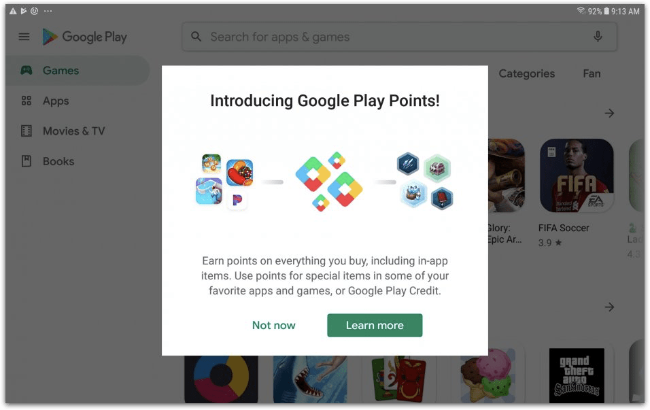Switch to the Fan tab
The height and width of the screenshot is (410, 650).
tap(592, 74)
